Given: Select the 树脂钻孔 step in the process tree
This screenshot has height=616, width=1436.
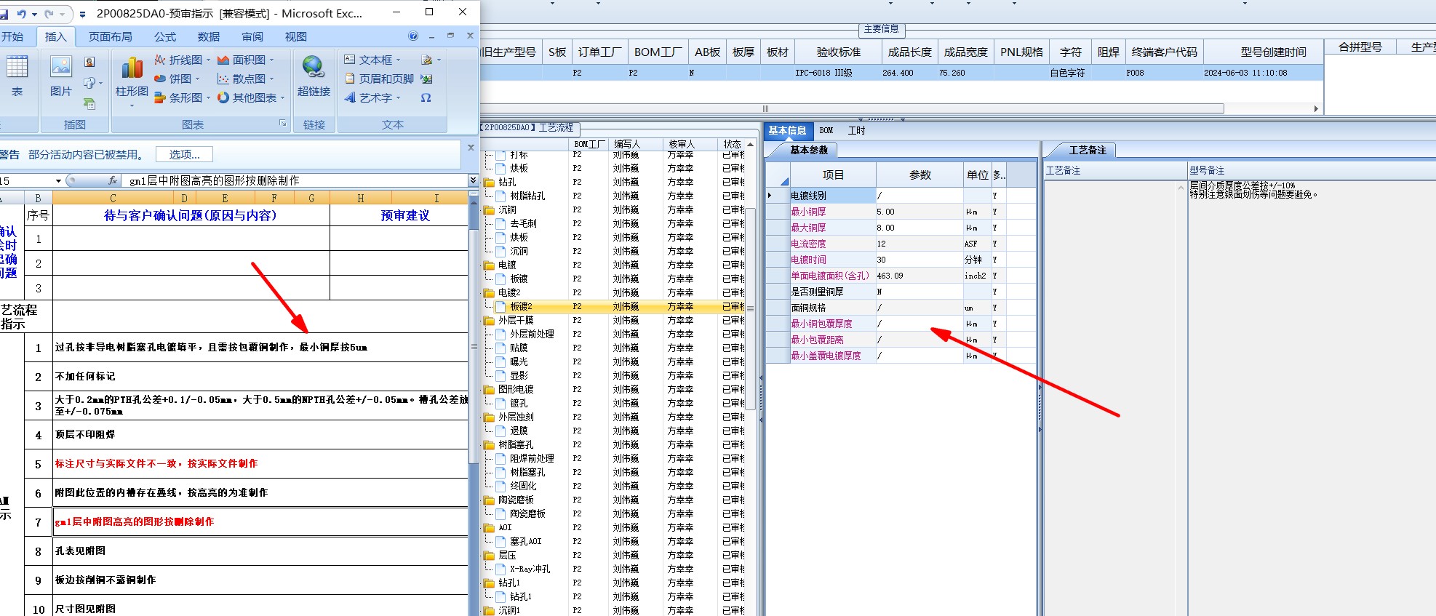Looking at the screenshot, I should [x=527, y=196].
